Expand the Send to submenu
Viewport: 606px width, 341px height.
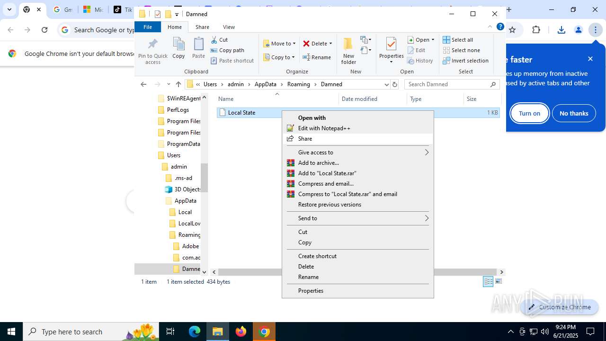click(x=357, y=218)
